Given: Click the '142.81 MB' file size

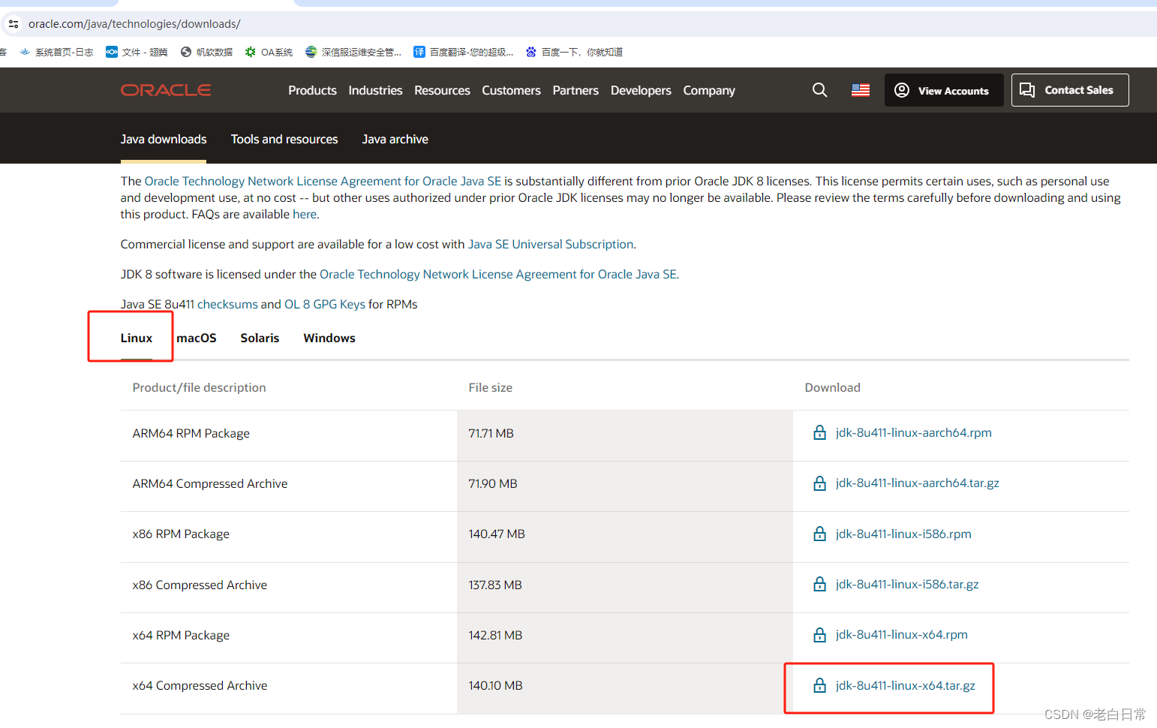Looking at the screenshot, I should pyautogui.click(x=495, y=635).
